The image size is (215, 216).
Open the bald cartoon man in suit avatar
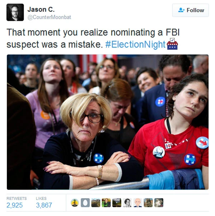pyautogui.click(x=138, y=203)
